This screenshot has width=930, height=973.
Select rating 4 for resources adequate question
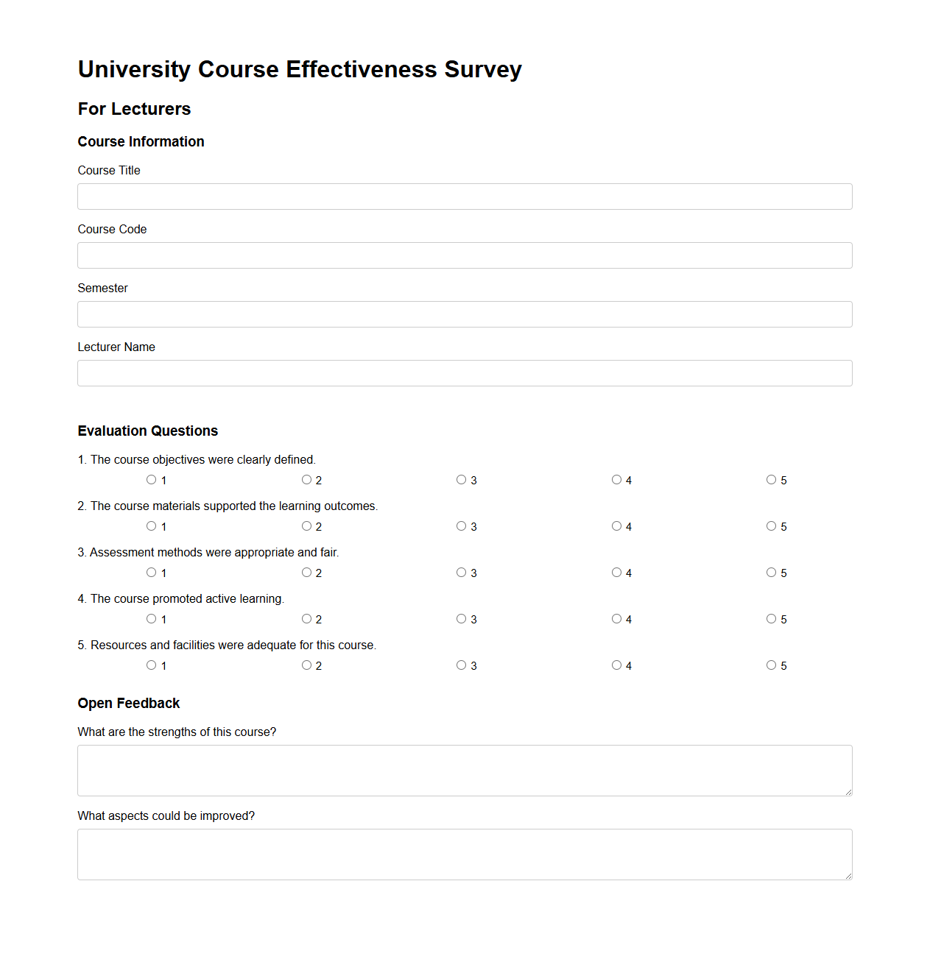coord(616,665)
